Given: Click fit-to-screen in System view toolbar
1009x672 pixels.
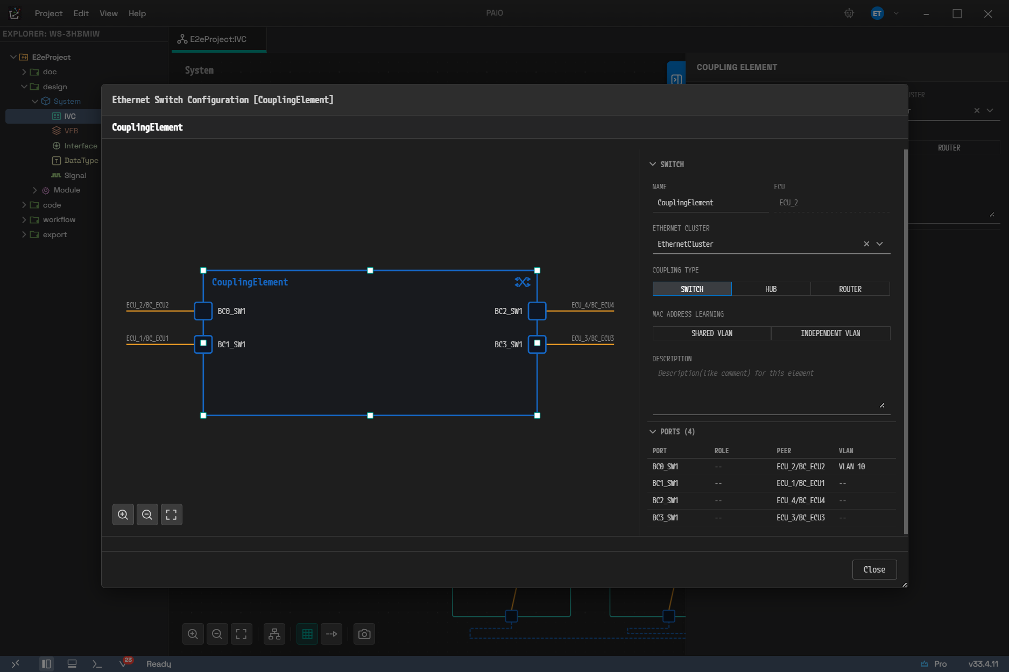Looking at the screenshot, I should tap(241, 634).
